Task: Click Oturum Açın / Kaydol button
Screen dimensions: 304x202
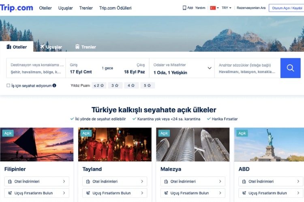Action: click(x=287, y=8)
